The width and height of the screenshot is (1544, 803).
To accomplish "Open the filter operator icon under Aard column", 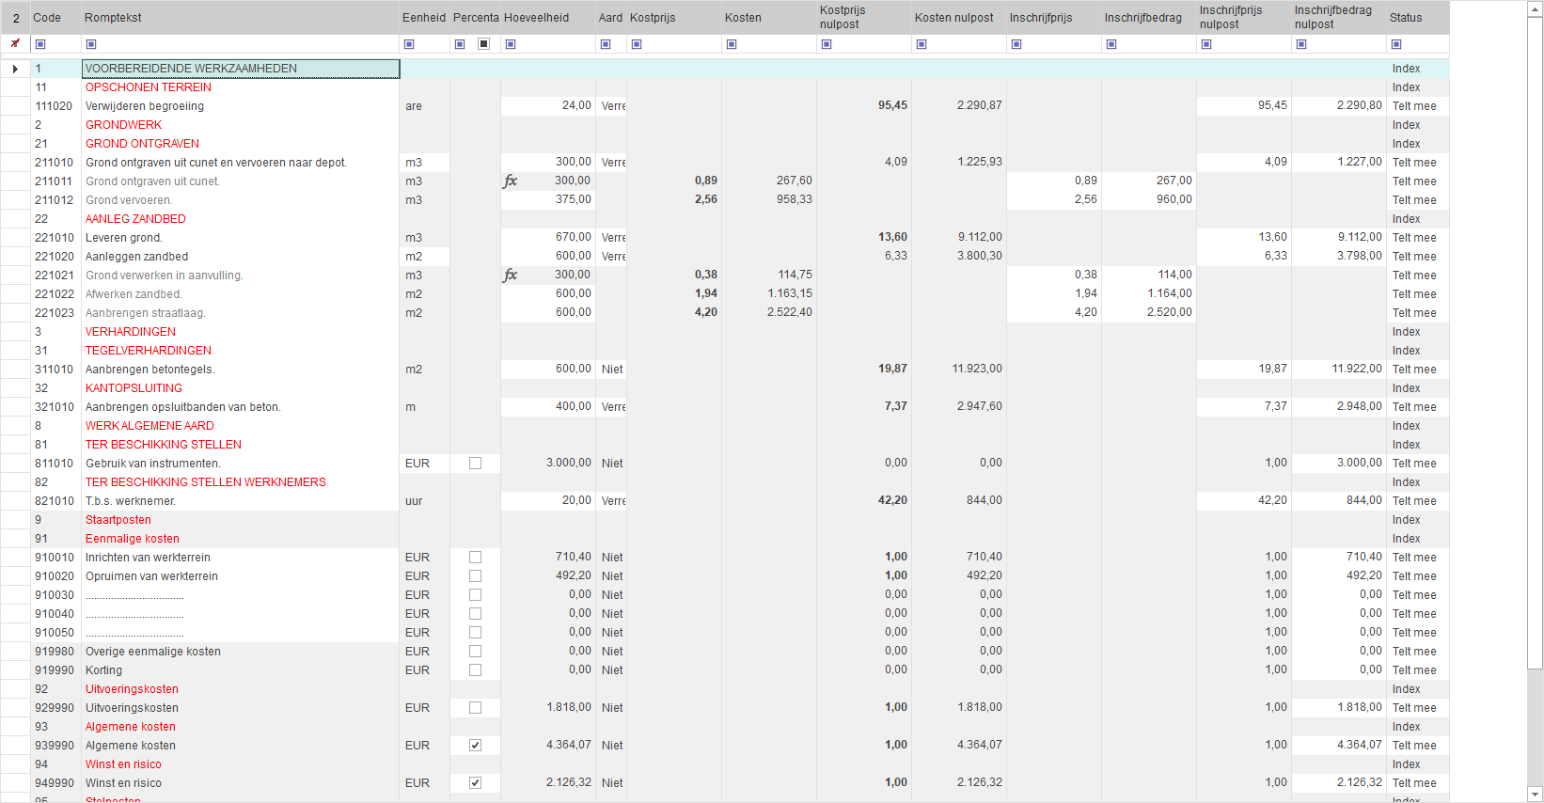I will click(x=606, y=44).
